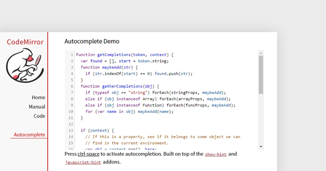Click comment 'find in the current environment'
Screen dimensions: 326x171
point(130,143)
